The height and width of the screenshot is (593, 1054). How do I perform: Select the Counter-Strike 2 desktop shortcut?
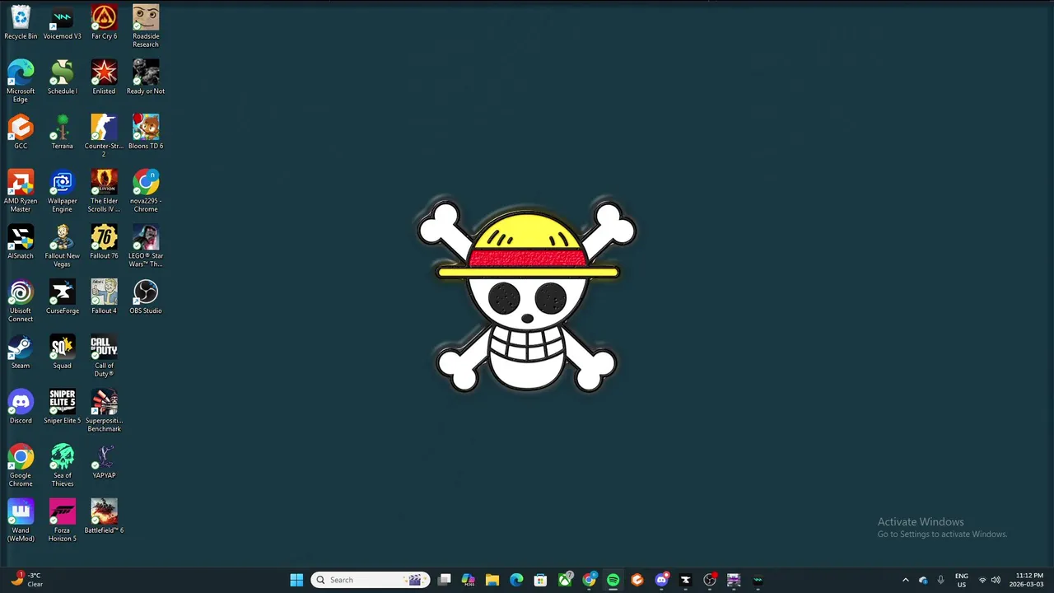[x=104, y=136]
